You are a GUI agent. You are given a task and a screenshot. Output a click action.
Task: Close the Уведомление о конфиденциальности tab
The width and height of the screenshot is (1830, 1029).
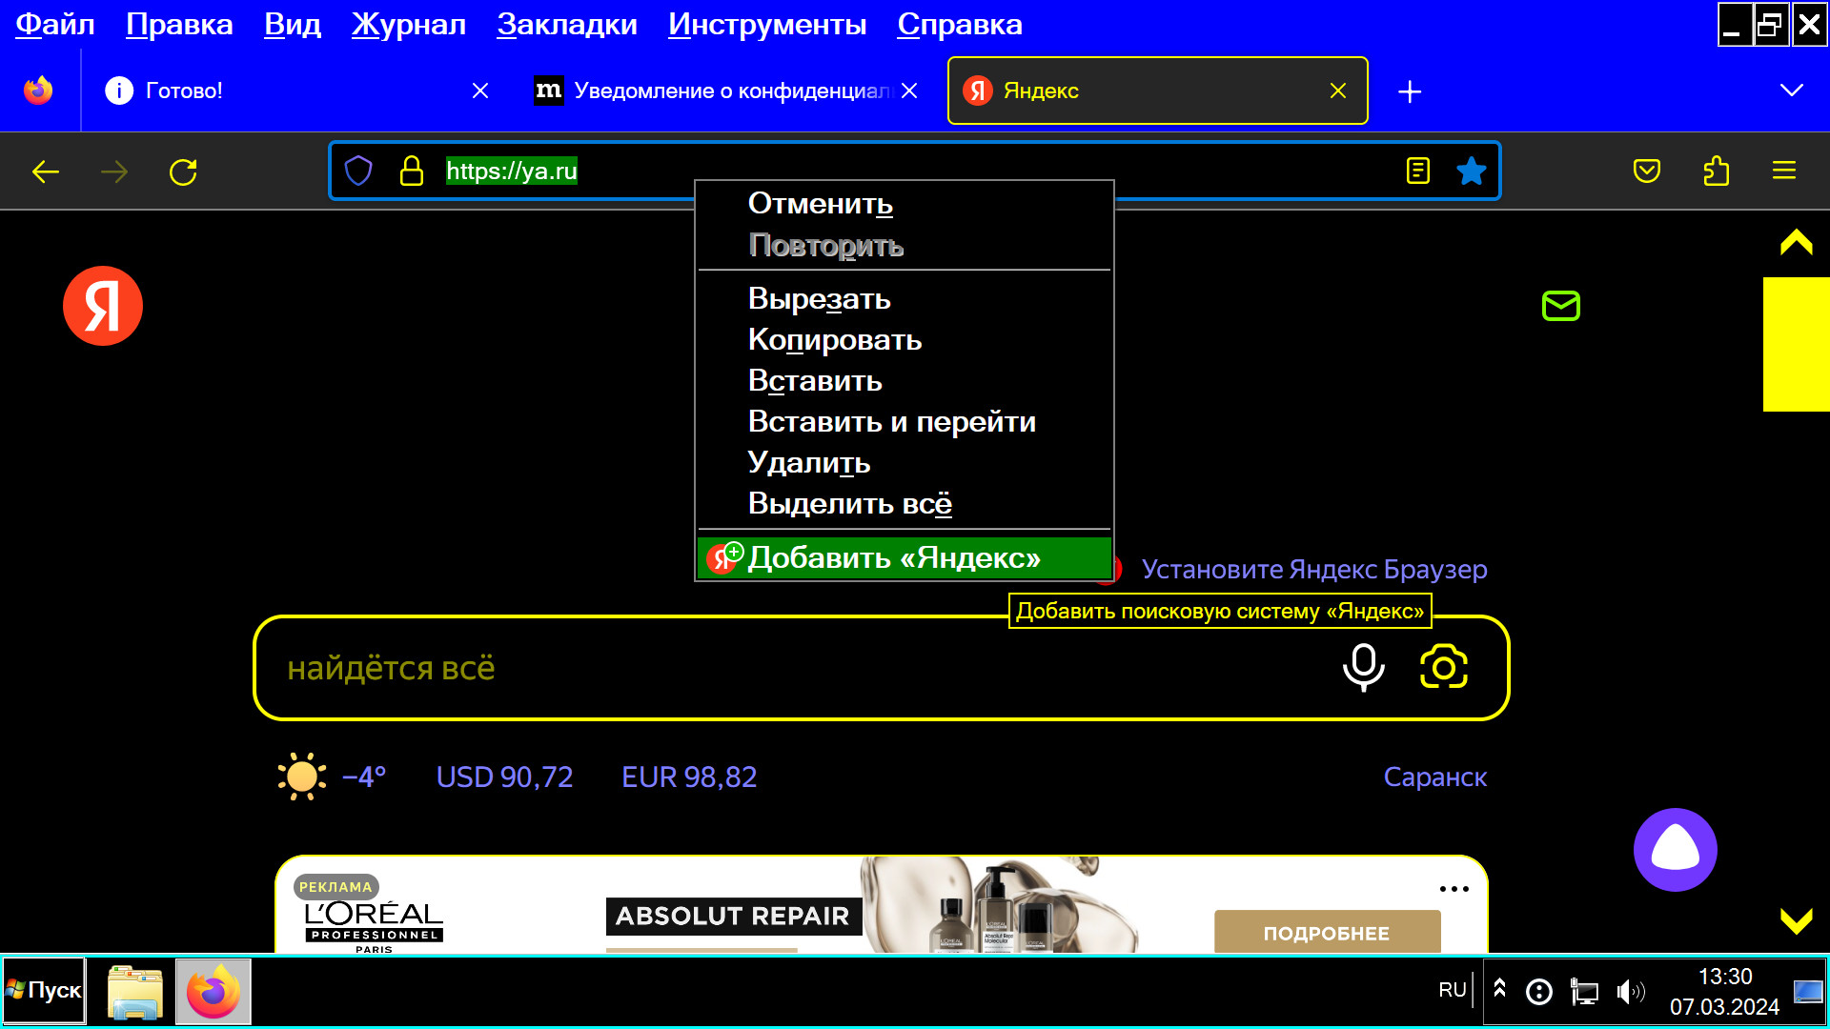coord(909,91)
